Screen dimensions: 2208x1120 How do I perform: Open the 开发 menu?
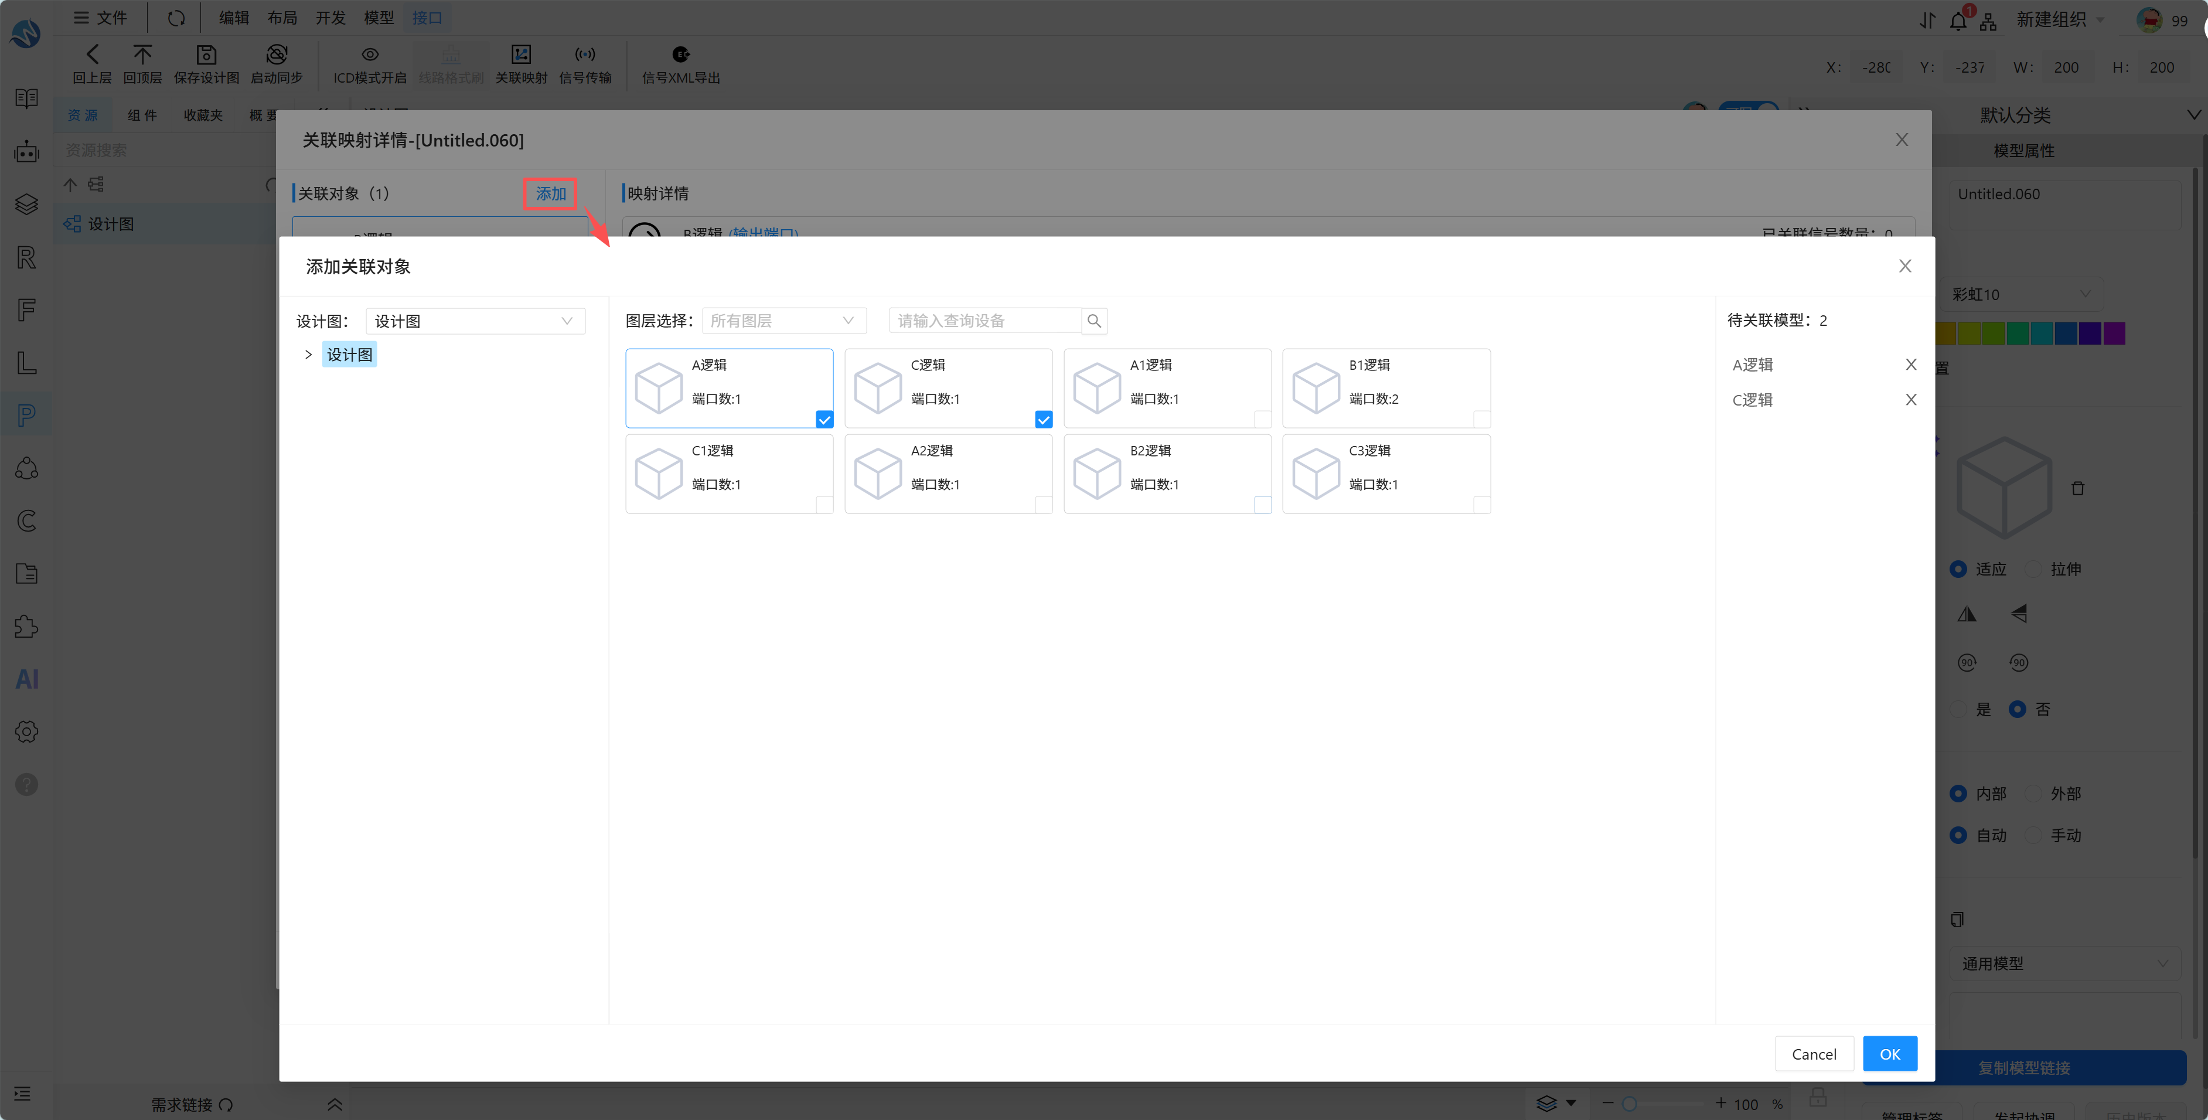[330, 18]
